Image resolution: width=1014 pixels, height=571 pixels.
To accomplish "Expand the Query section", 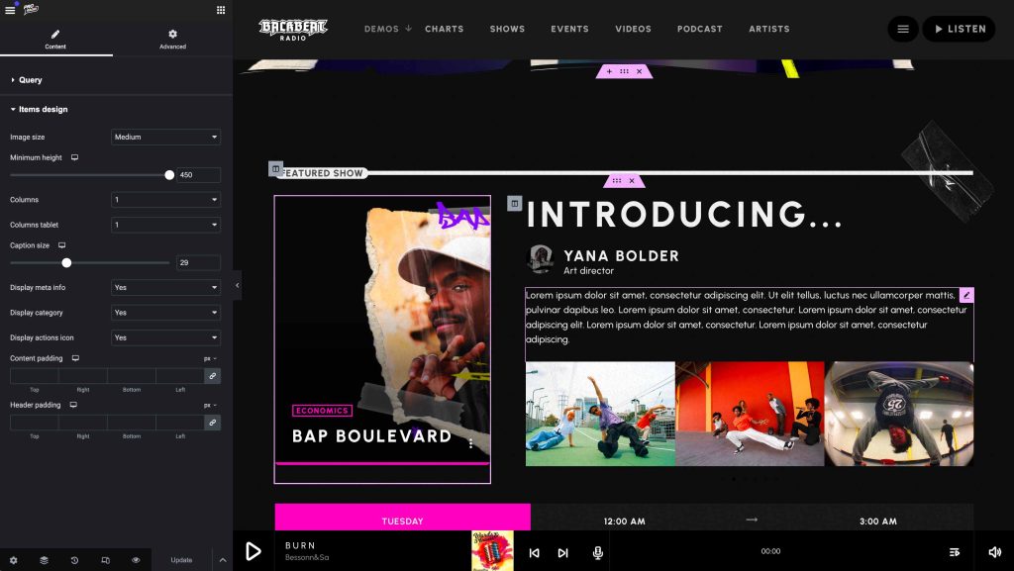I will click(x=30, y=79).
